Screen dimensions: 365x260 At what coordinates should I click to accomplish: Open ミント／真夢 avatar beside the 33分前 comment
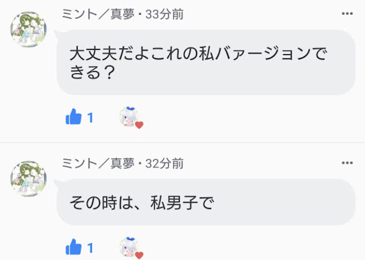29,29
